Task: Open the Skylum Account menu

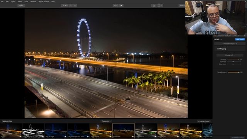Action: (x=44, y=2)
